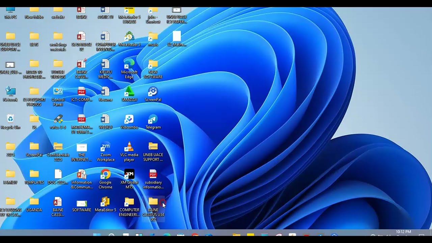
Task: Select the website folder
Action: 58,13
